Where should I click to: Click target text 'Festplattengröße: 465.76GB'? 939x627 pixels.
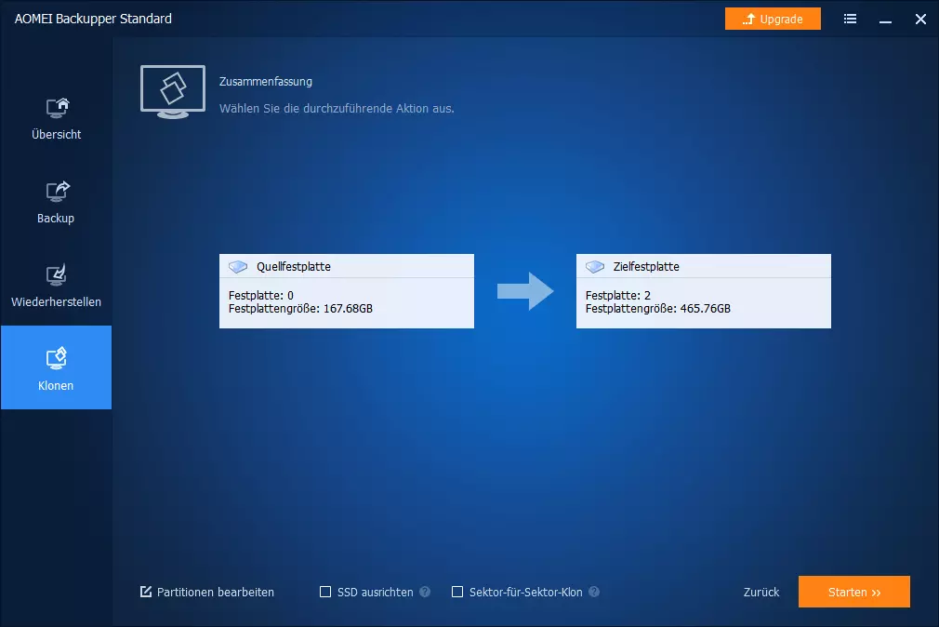point(657,308)
